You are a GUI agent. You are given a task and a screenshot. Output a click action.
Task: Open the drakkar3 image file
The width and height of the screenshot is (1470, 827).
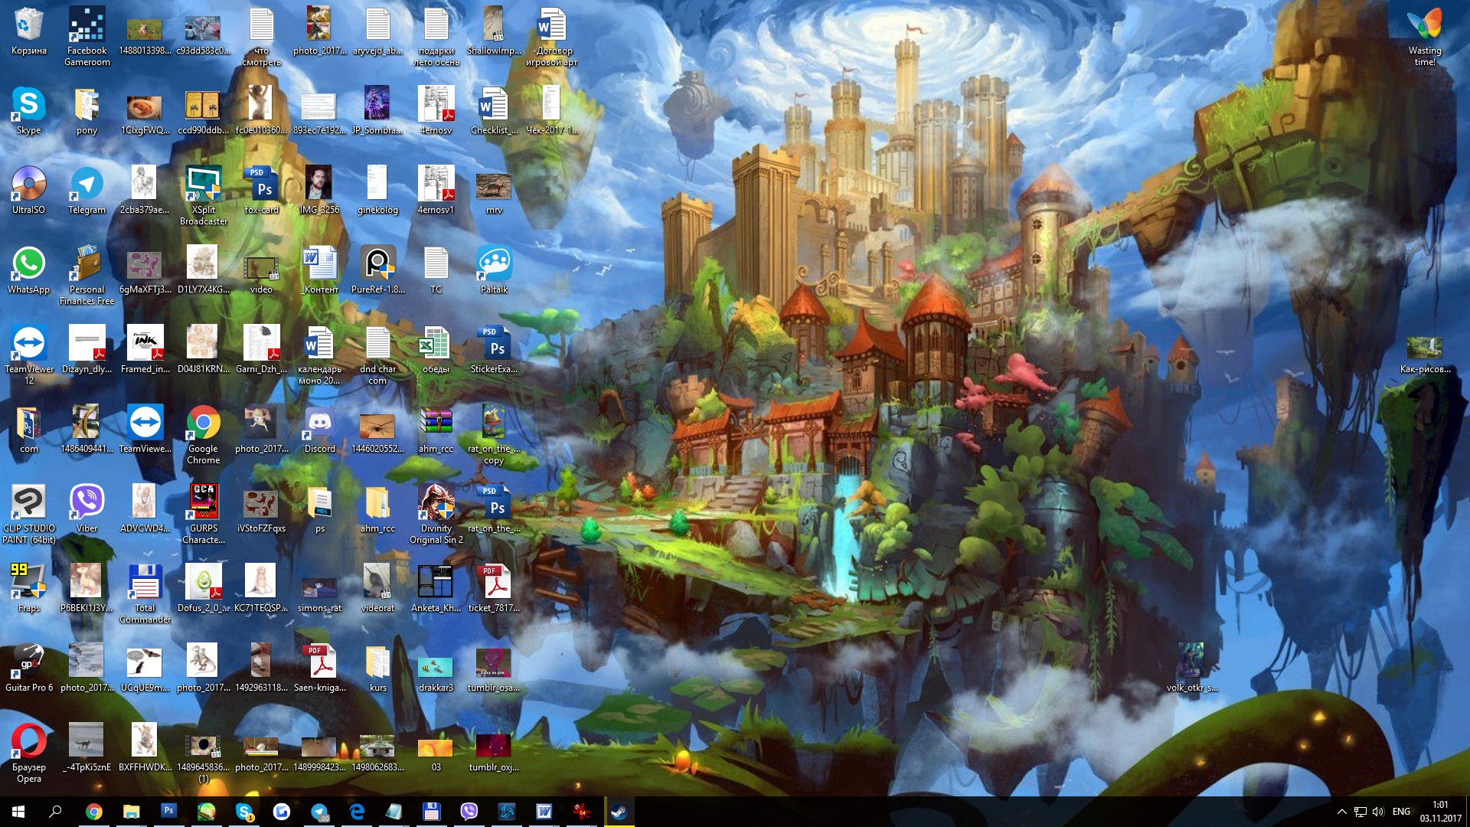(x=436, y=674)
